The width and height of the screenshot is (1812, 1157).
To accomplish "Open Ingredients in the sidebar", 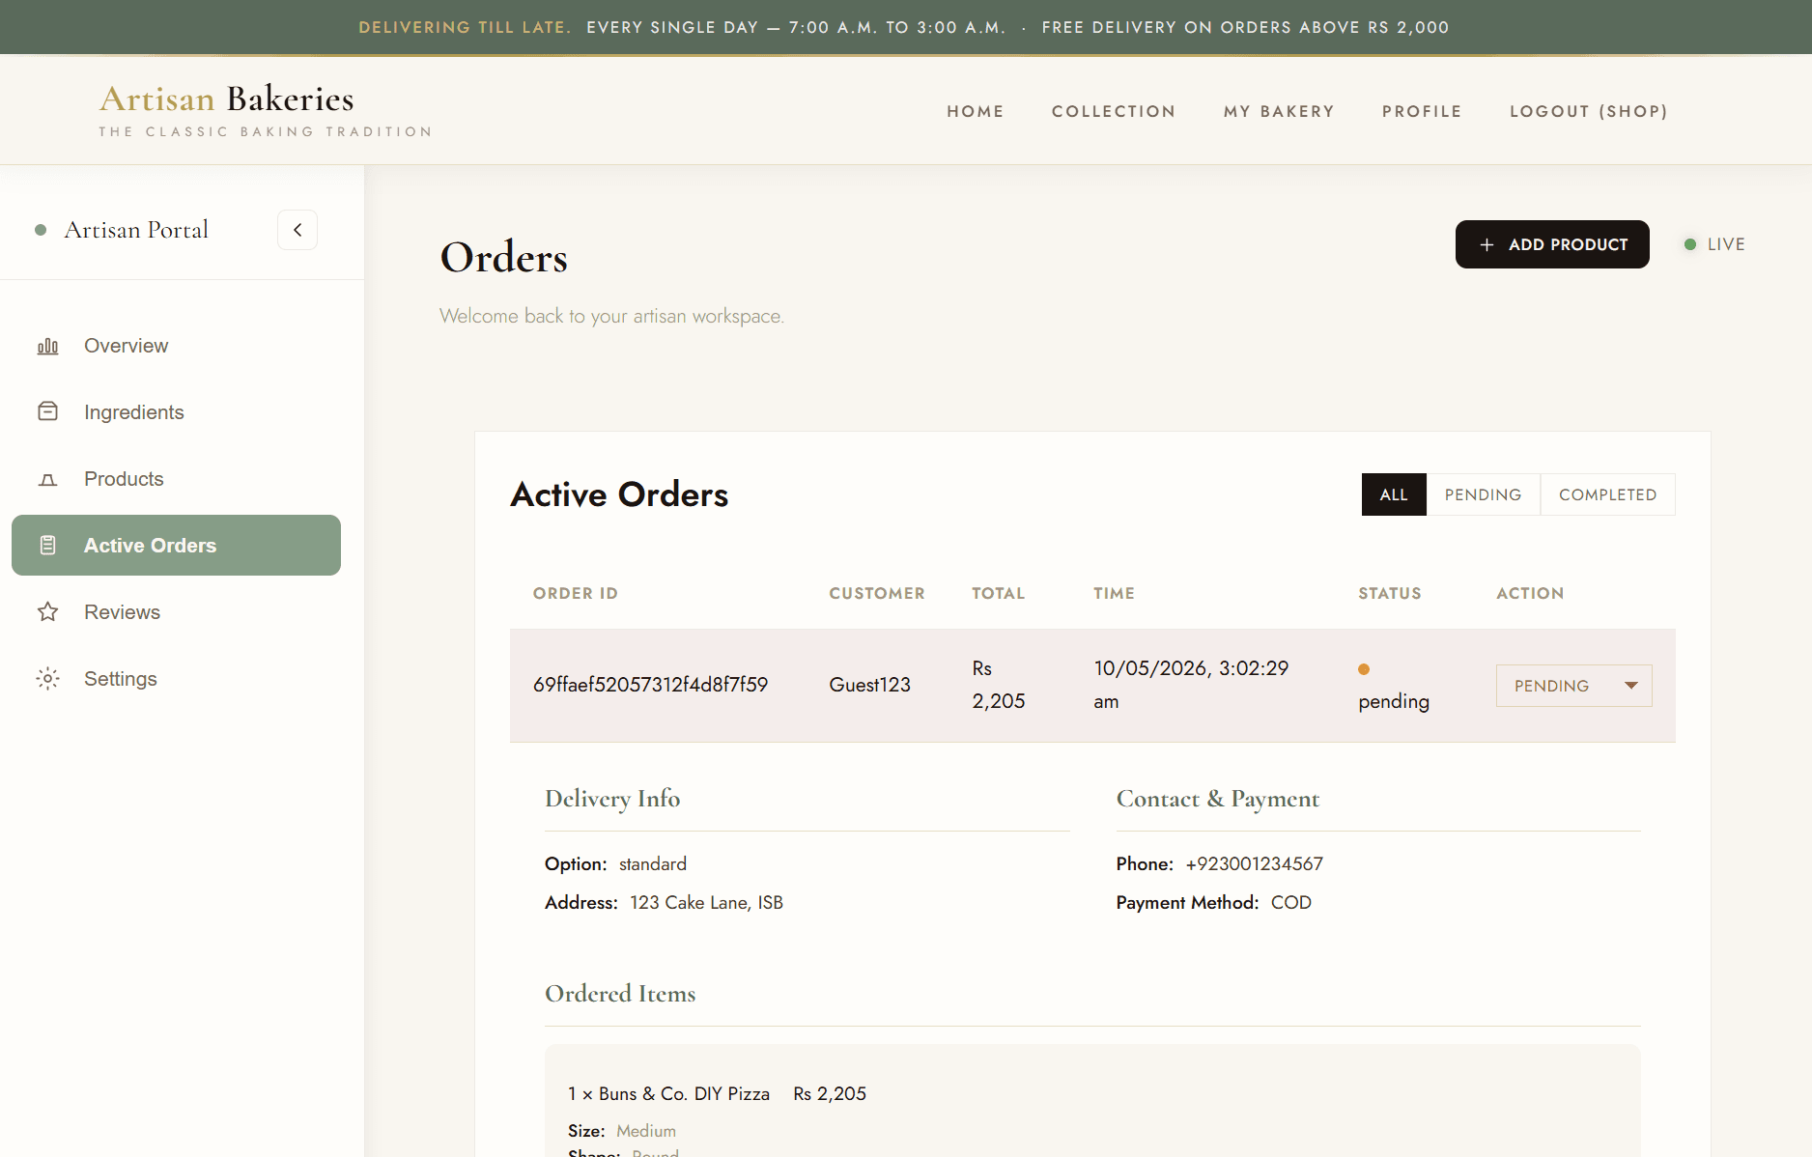I will [x=176, y=412].
